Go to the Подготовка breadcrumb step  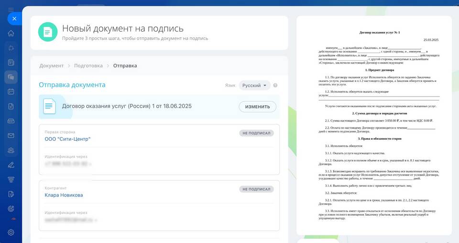pos(88,66)
